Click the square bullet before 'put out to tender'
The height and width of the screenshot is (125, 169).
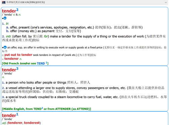pyautogui.click(x=3, y=55)
